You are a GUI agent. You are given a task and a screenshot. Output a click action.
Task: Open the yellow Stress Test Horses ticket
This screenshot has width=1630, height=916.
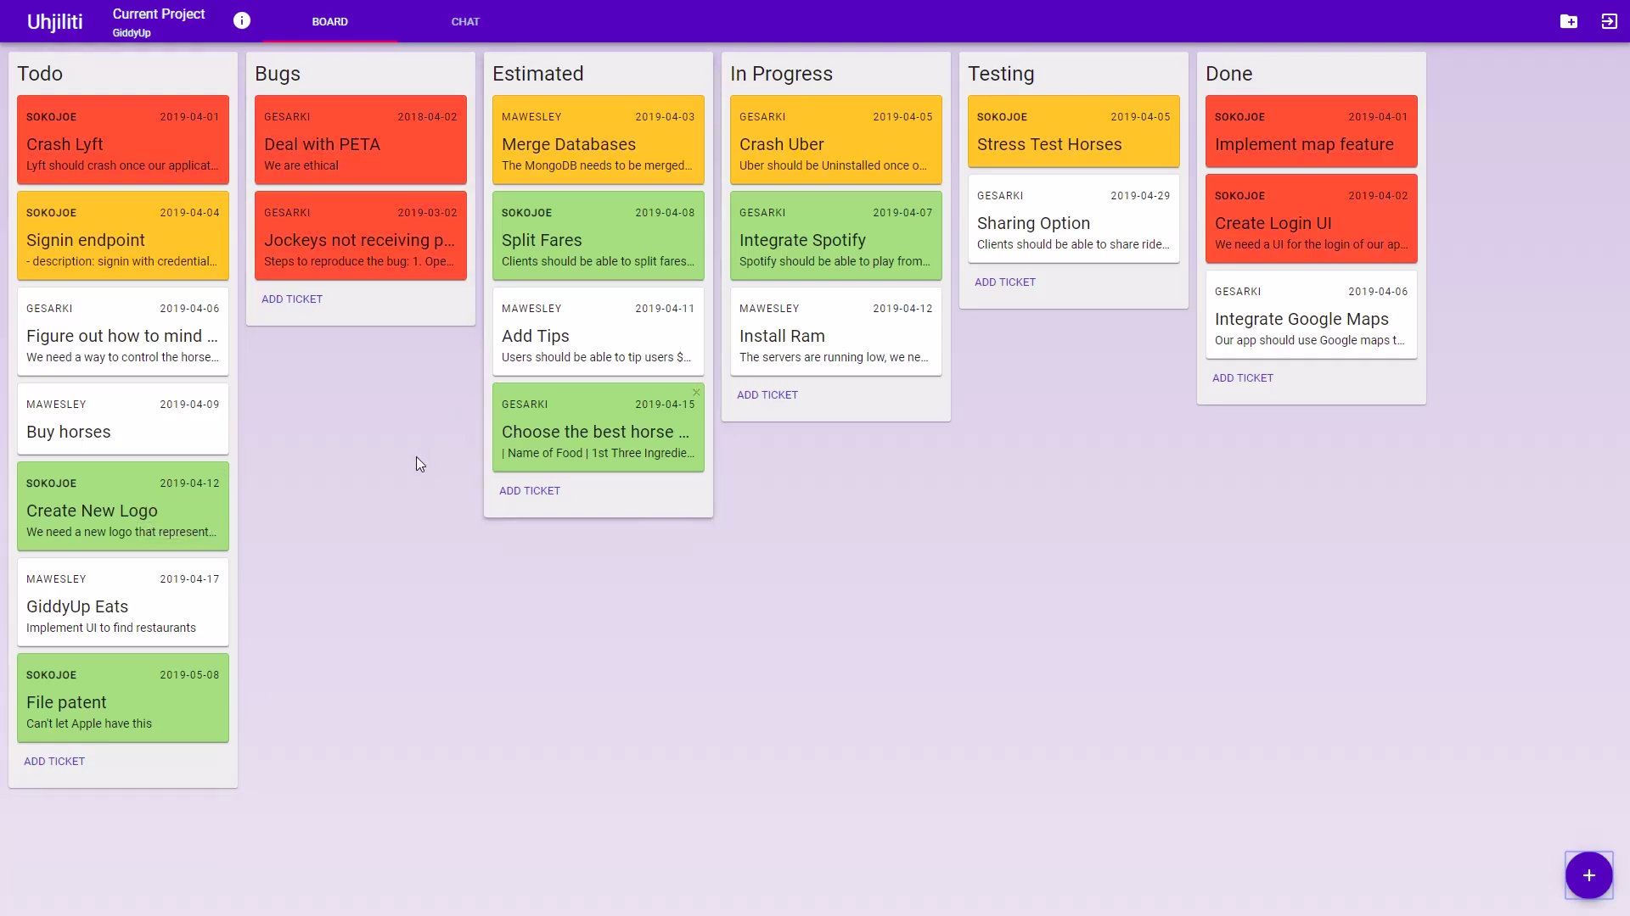(x=1074, y=131)
